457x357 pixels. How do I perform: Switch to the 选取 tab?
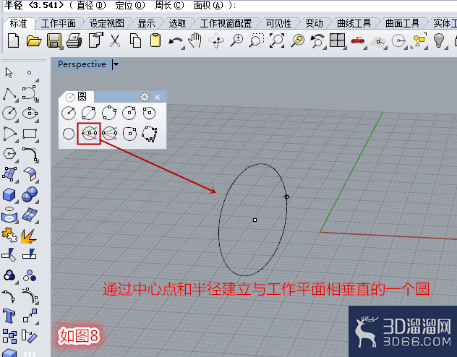pyautogui.click(x=177, y=23)
